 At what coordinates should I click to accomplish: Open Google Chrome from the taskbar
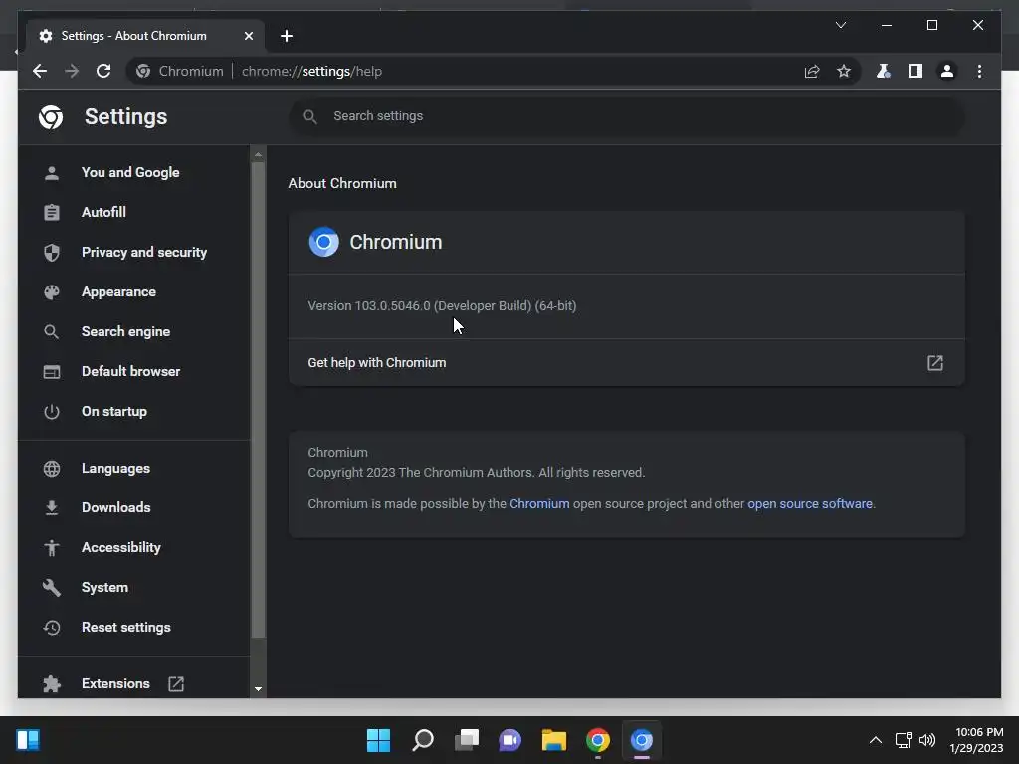pyautogui.click(x=598, y=740)
